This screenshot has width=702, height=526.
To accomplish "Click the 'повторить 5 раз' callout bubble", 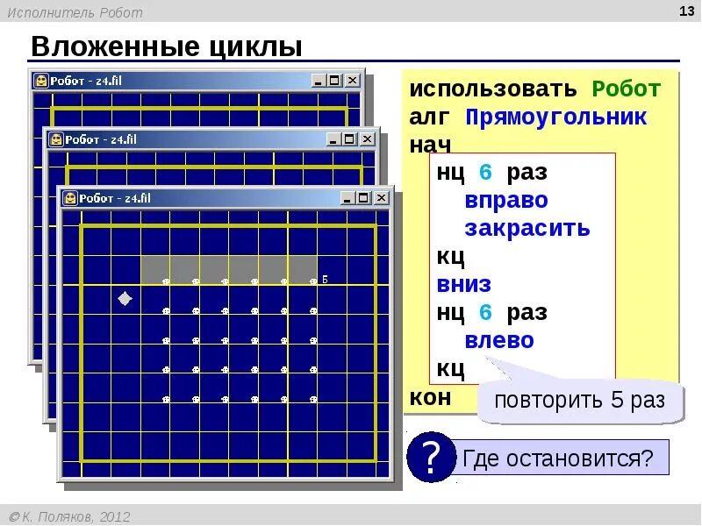I will coord(580,400).
